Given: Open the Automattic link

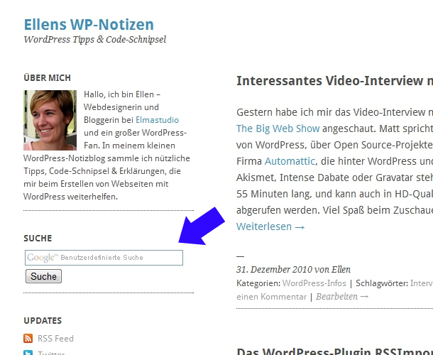Looking at the screenshot, I should tap(290, 161).
